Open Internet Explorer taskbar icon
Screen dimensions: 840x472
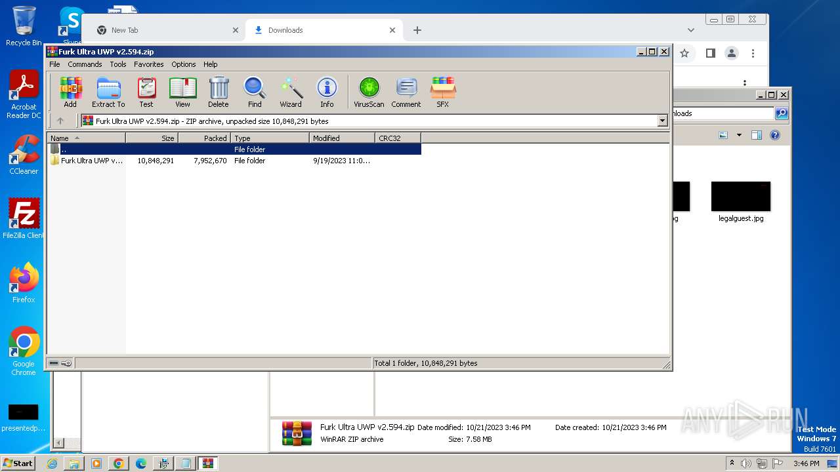pyautogui.click(x=52, y=463)
